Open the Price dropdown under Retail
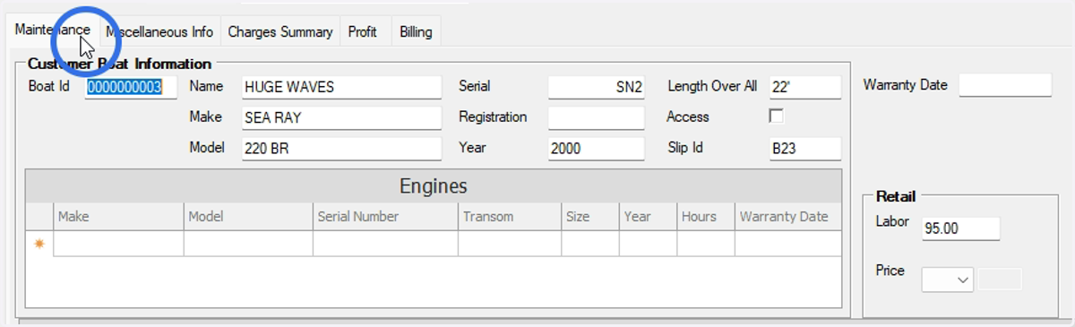This screenshot has height=327, width=1075. point(948,280)
